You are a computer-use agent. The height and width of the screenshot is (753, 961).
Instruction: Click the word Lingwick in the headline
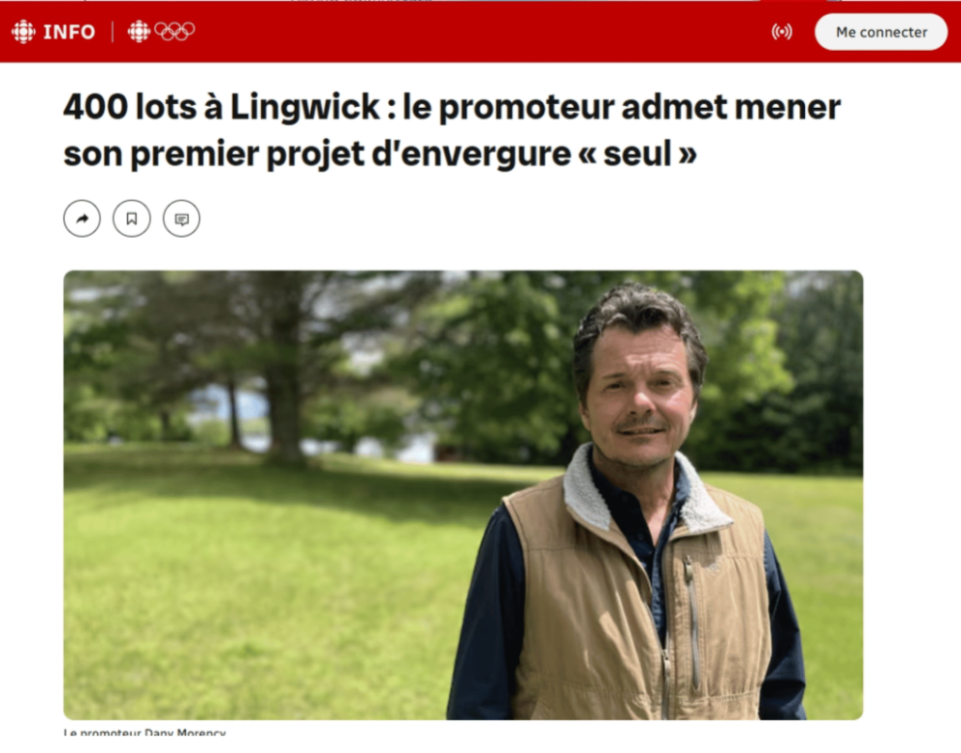304,108
